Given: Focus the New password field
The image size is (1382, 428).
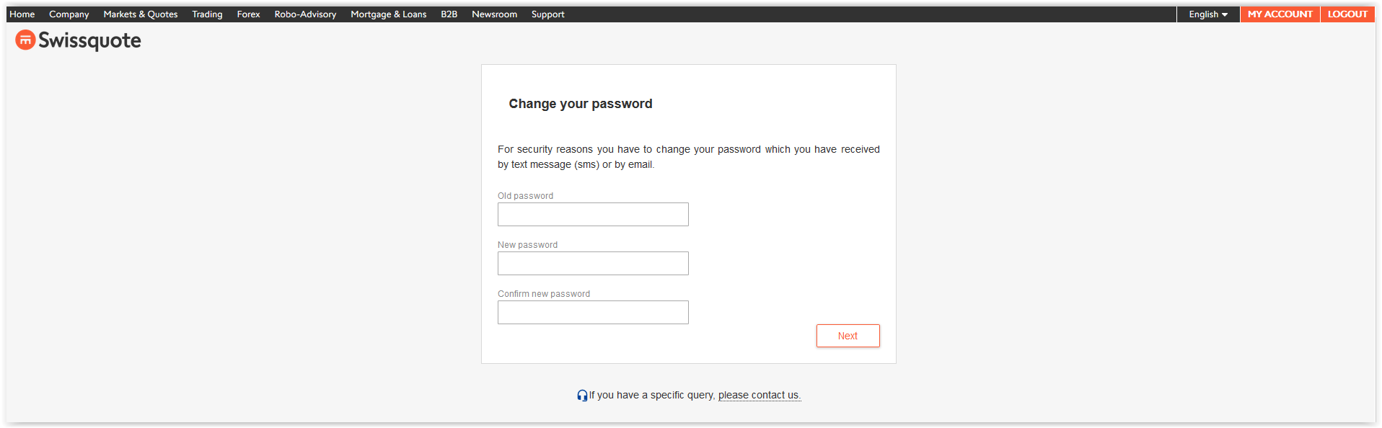Looking at the screenshot, I should 593,263.
